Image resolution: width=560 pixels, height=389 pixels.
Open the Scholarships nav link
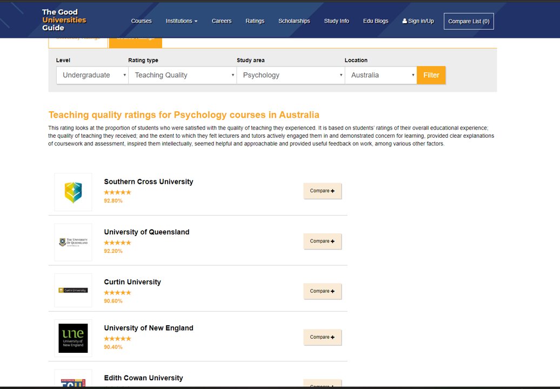pos(294,21)
